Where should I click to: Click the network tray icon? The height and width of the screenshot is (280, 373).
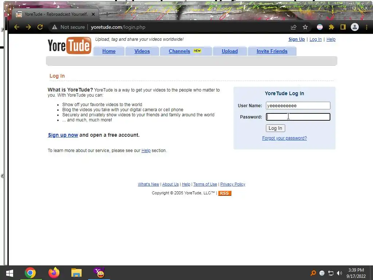pyautogui.click(x=331, y=273)
